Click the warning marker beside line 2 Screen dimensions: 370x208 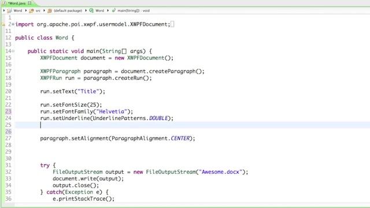(3, 24)
